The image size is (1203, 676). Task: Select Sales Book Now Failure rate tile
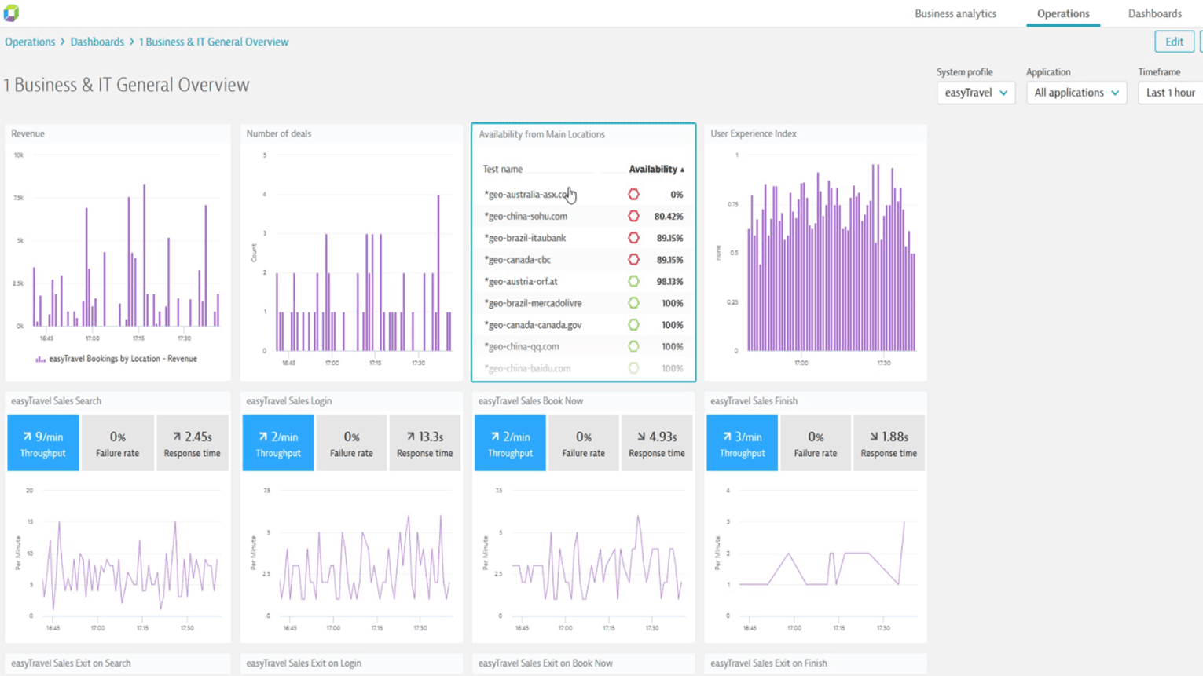[x=584, y=443]
